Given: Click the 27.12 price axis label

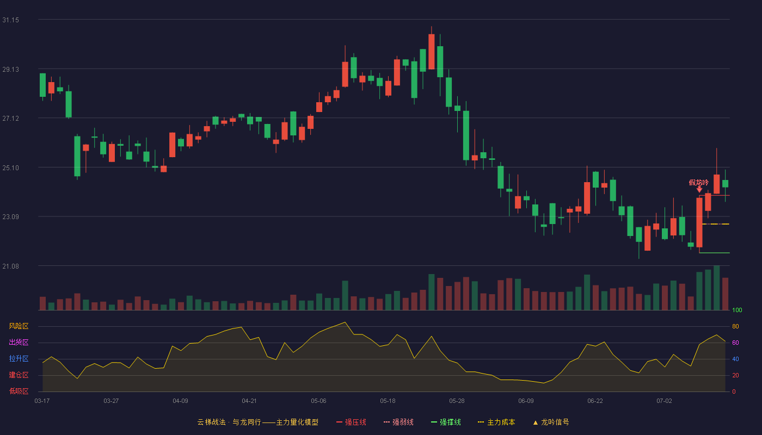Looking at the screenshot, I should 10,119.
